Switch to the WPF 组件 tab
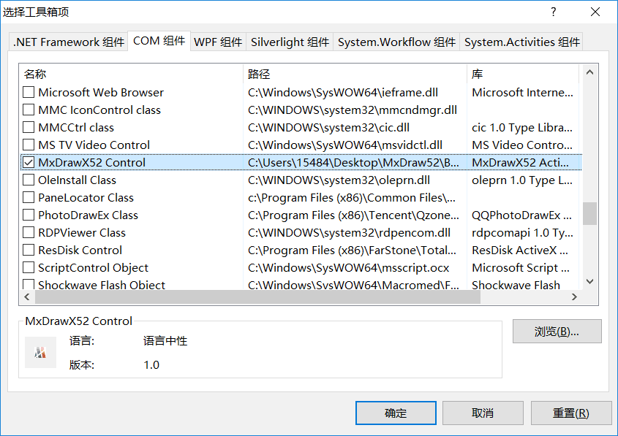This screenshot has height=436, width=618. 217,42
